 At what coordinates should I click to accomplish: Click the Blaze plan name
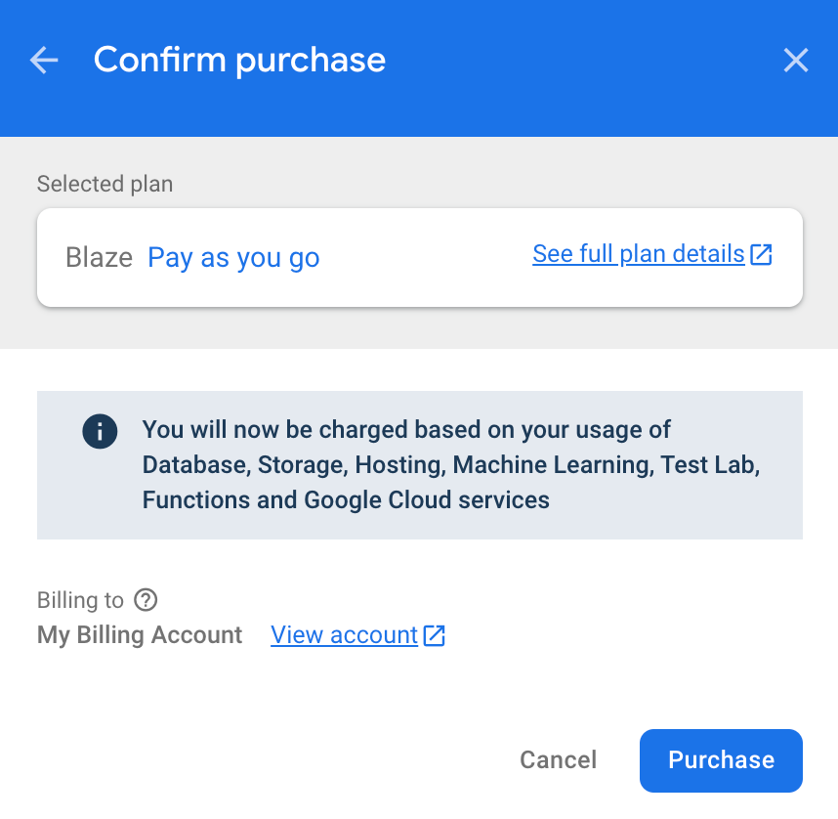coord(99,257)
